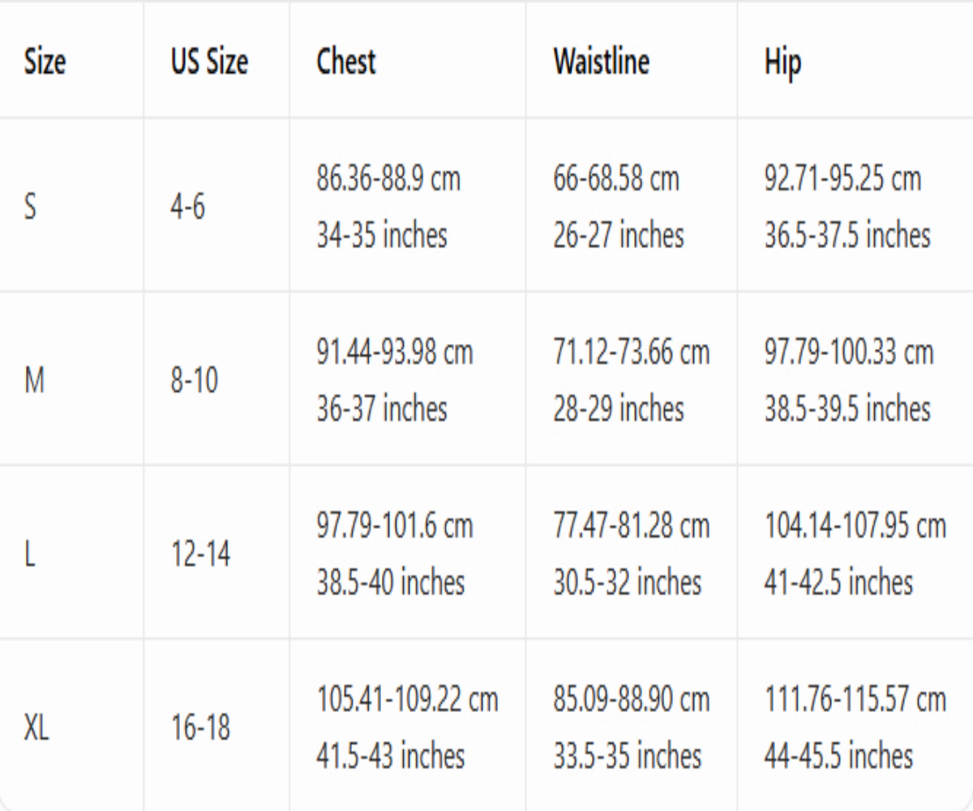This screenshot has width=973, height=811.
Task: Select the M size cell
Action: click(36, 380)
